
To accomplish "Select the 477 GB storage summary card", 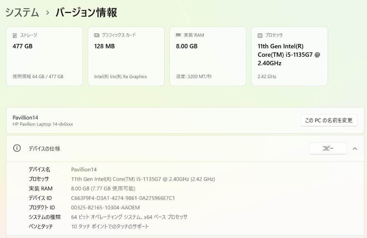I will [x=44, y=56].
